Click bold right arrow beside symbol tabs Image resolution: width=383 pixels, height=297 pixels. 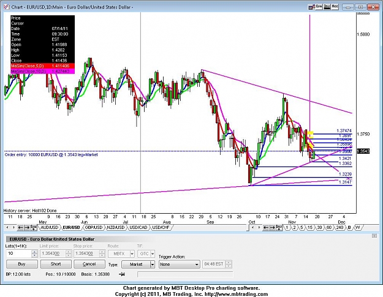click(x=27, y=228)
